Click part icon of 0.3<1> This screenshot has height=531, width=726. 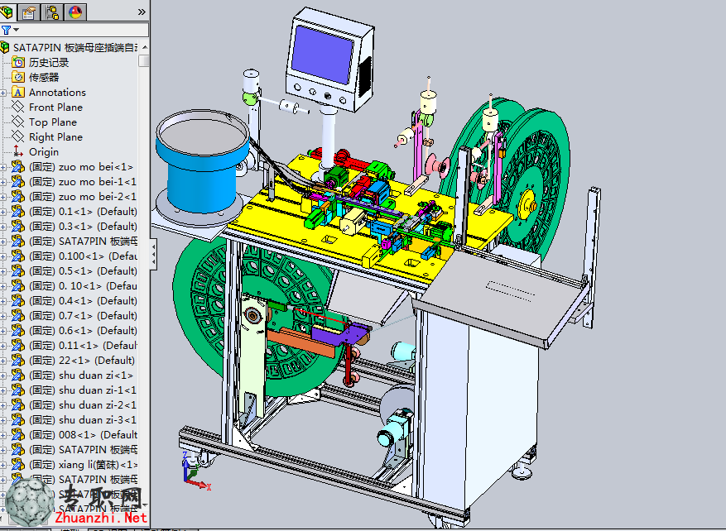tap(17, 226)
